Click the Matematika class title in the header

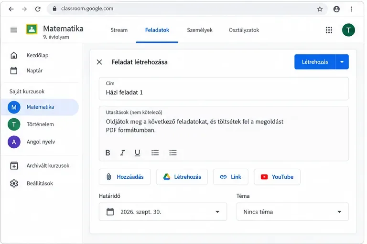pyautogui.click(x=63, y=29)
